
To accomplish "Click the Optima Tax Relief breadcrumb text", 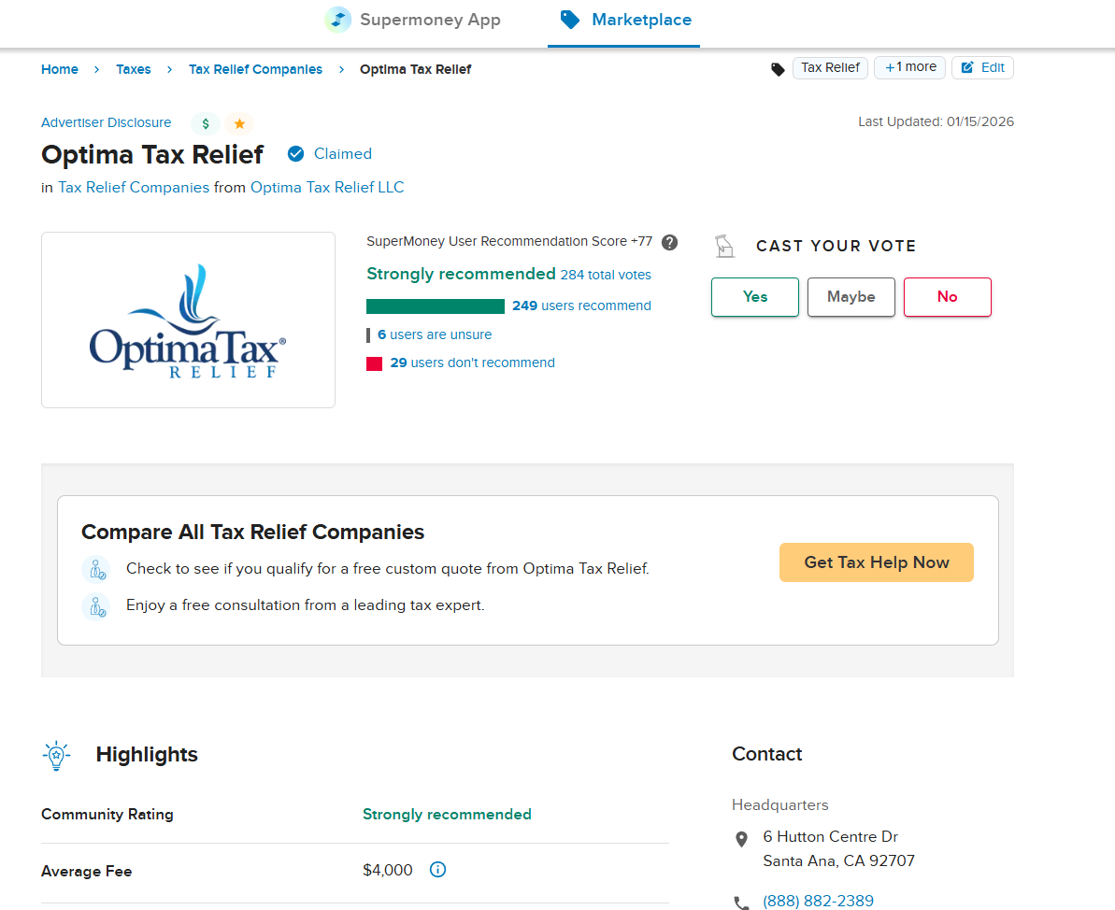I will pos(415,69).
